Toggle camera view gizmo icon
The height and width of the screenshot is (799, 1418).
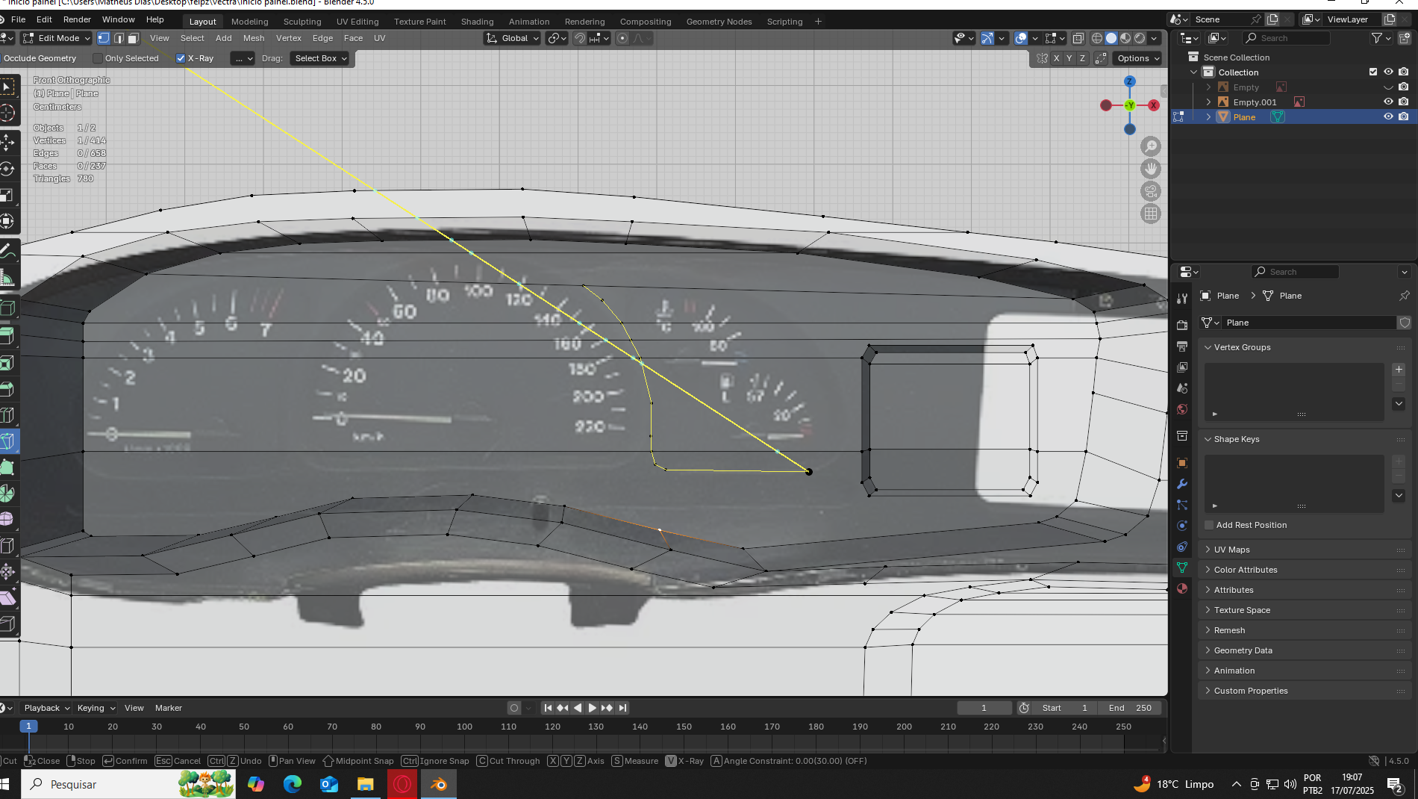pyautogui.click(x=1151, y=191)
